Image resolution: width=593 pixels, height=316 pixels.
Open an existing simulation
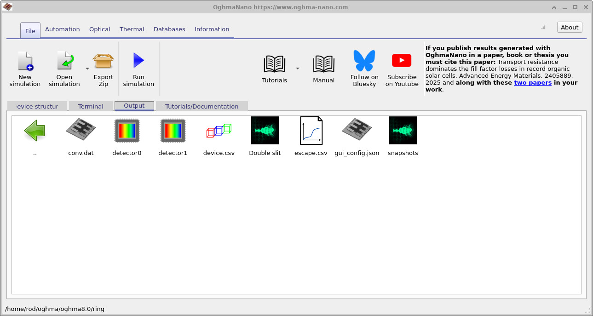(64, 67)
